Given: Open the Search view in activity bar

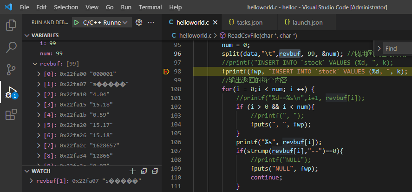Looking at the screenshot, I should coord(11,47).
